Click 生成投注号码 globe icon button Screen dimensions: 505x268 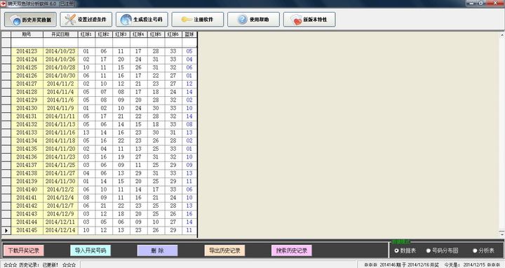click(x=142, y=20)
